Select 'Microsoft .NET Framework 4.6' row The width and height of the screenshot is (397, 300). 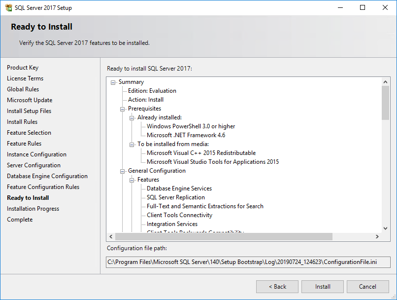tap(186, 135)
